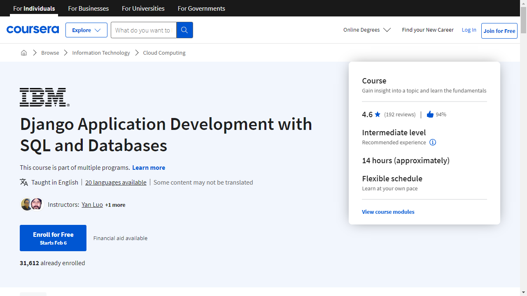Viewport: 527px width, 296px height.
Task: Open instructor Yan Luo's profile
Action: (x=92, y=204)
